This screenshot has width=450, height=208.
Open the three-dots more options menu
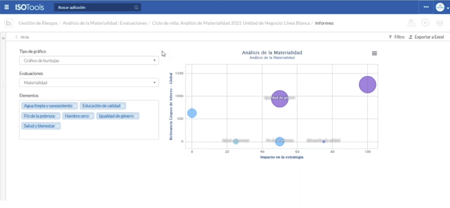tap(426, 7)
